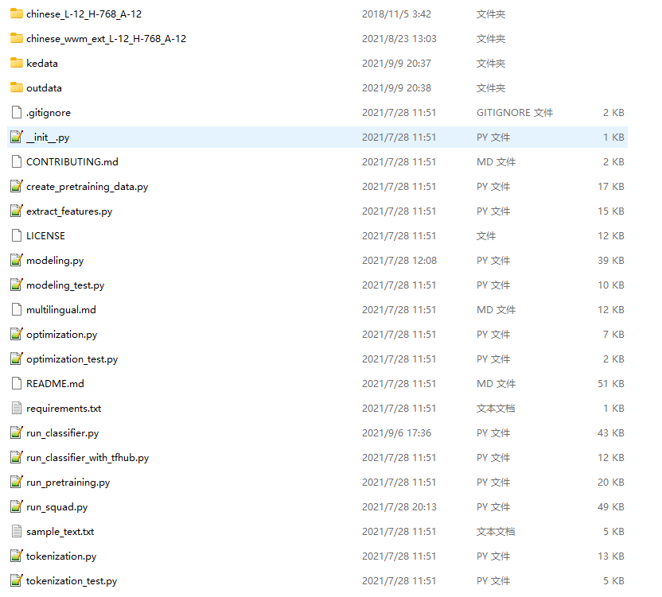Select the modeling_test.py file name
The width and height of the screenshot is (662, 597).
pyautogui.click(x=65, y=285)
